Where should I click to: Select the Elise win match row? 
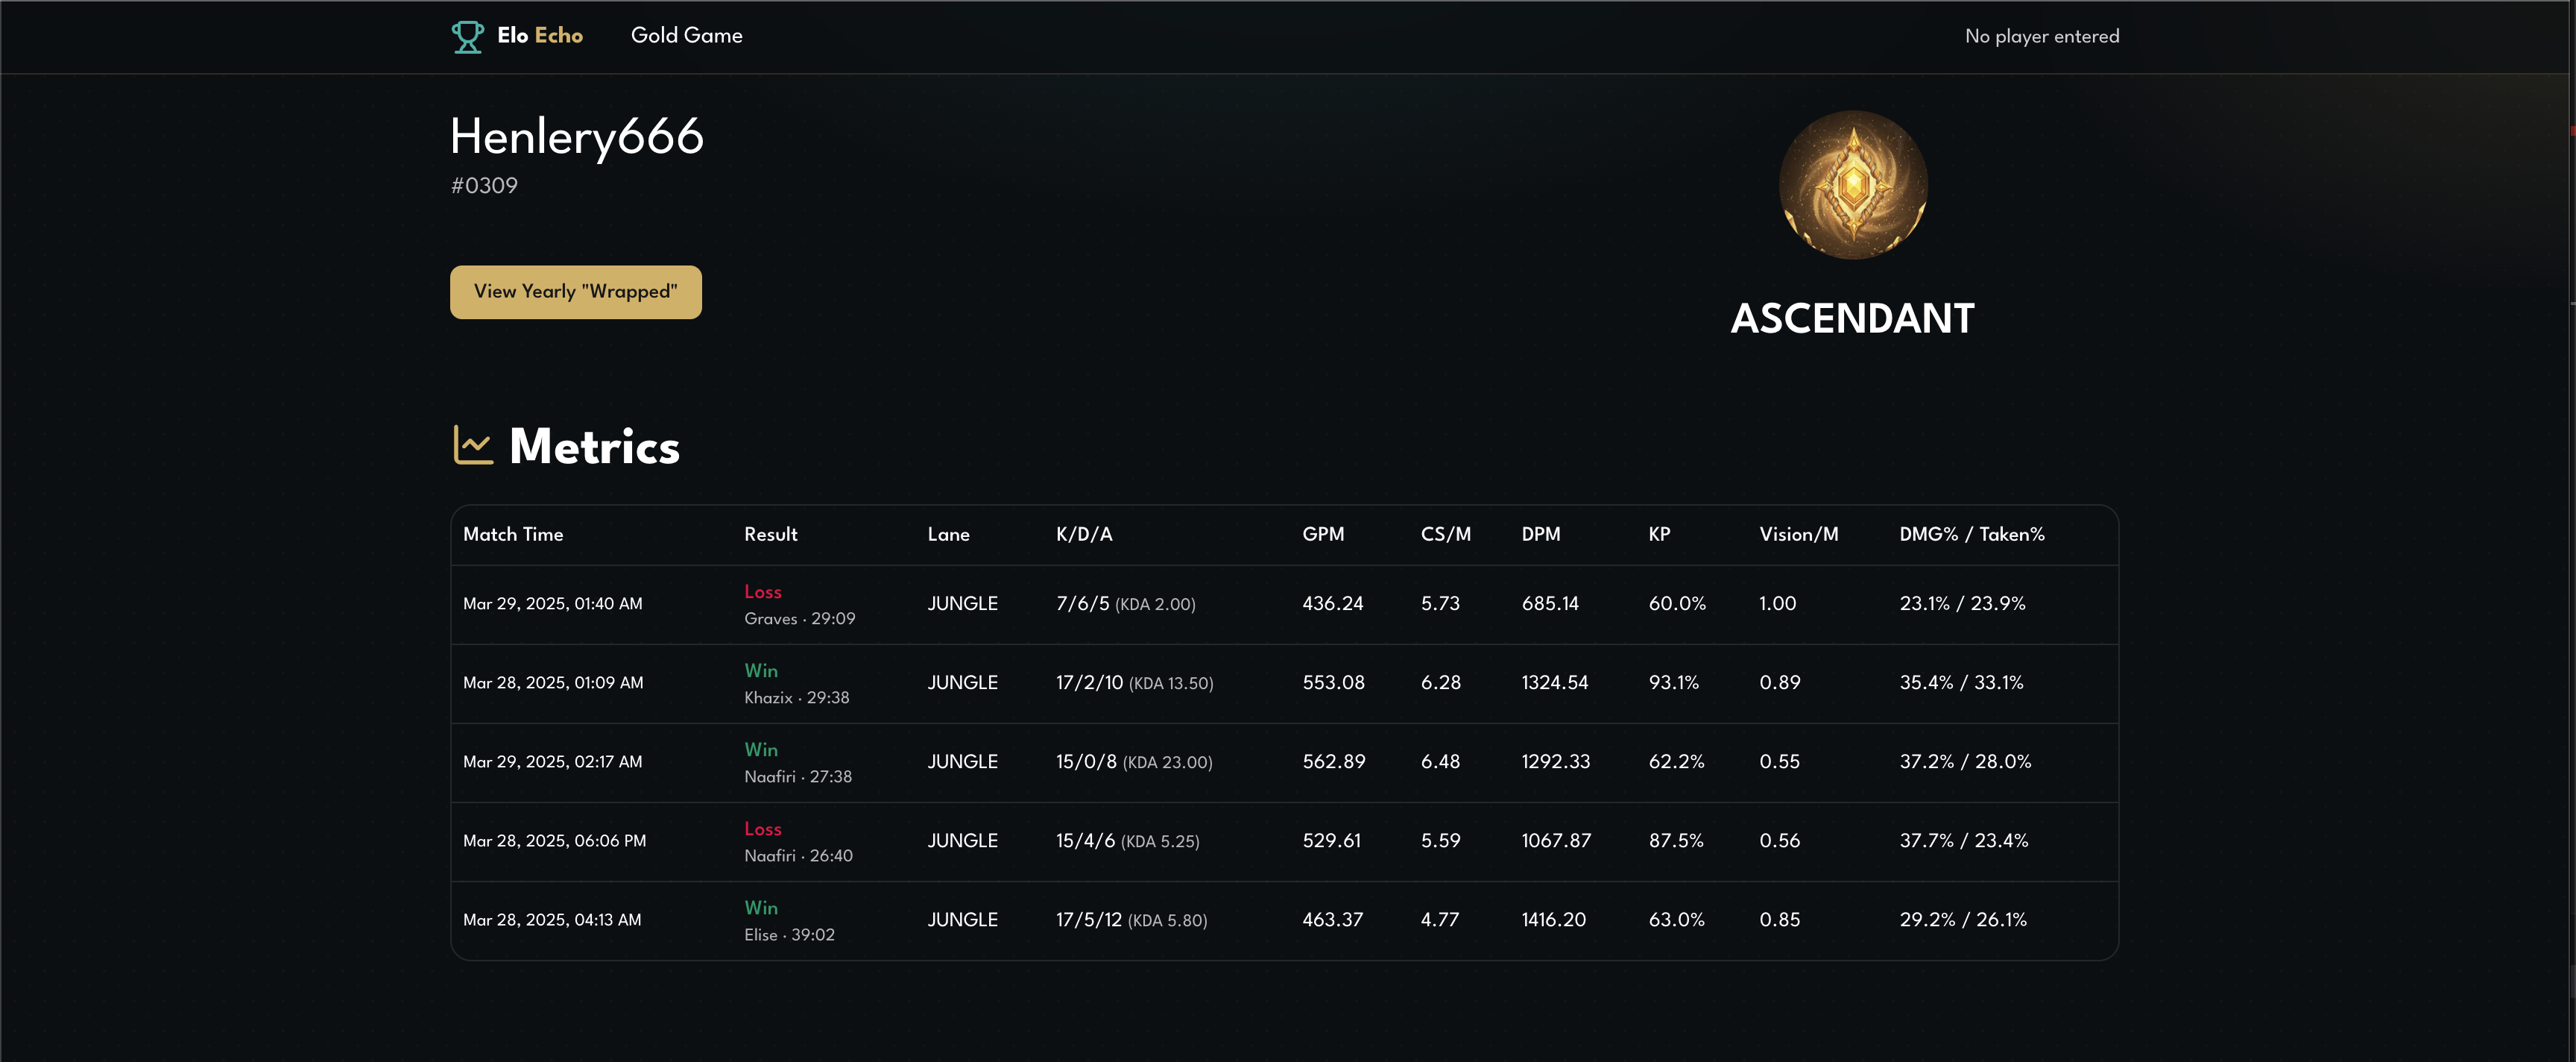tap(1283, 921)
